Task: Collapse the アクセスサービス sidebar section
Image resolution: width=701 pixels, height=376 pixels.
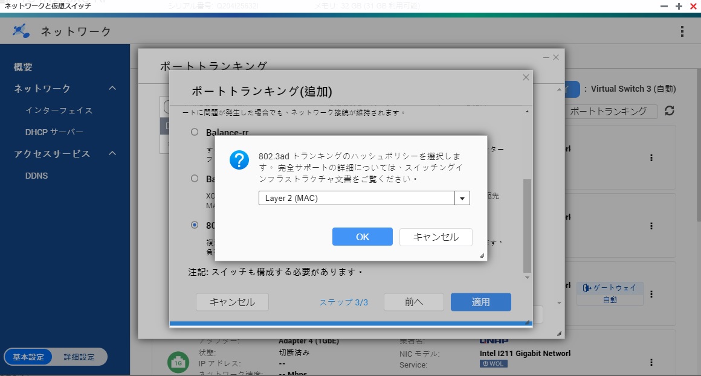Action: pos(112,154)
